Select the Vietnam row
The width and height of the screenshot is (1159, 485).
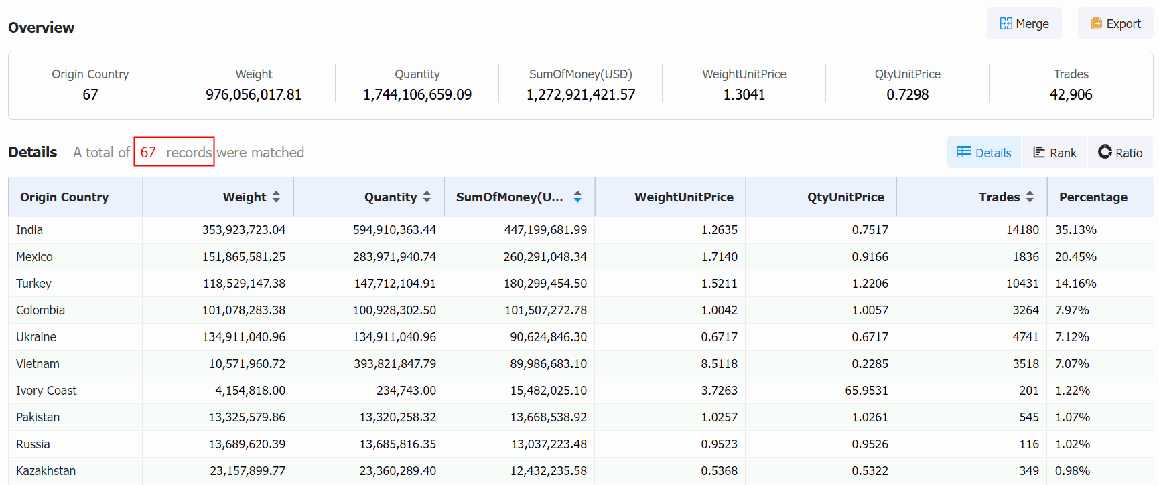pos(581,364)
